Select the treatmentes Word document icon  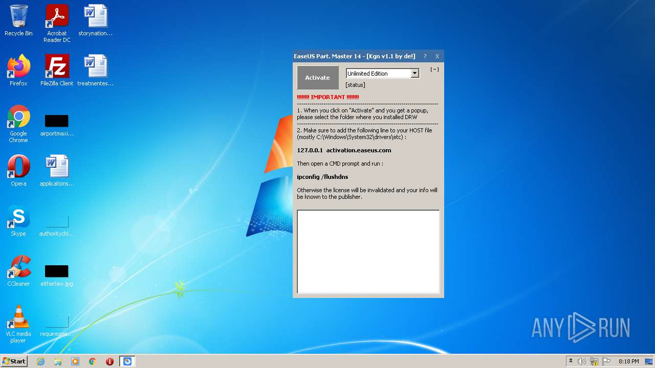click(96, 71)
